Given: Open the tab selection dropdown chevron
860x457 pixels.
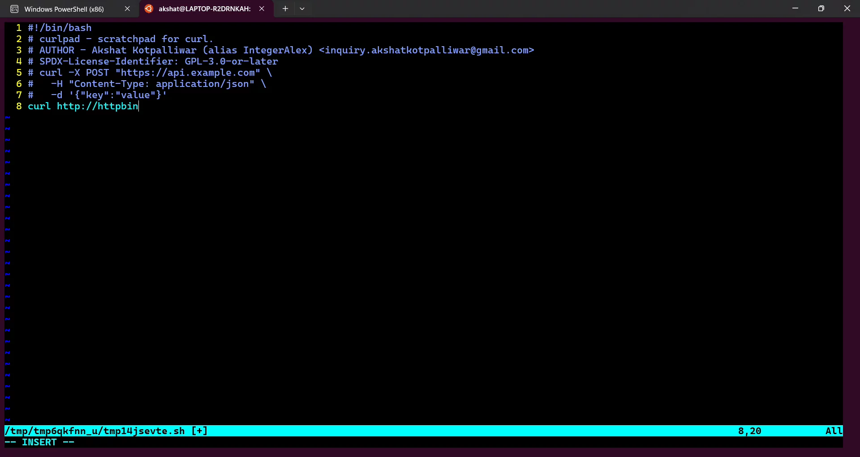Looking at the screenshot, I should (302, 9).
